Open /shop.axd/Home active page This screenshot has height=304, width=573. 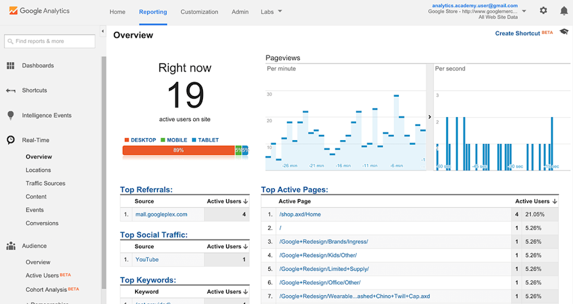(300, 214)
